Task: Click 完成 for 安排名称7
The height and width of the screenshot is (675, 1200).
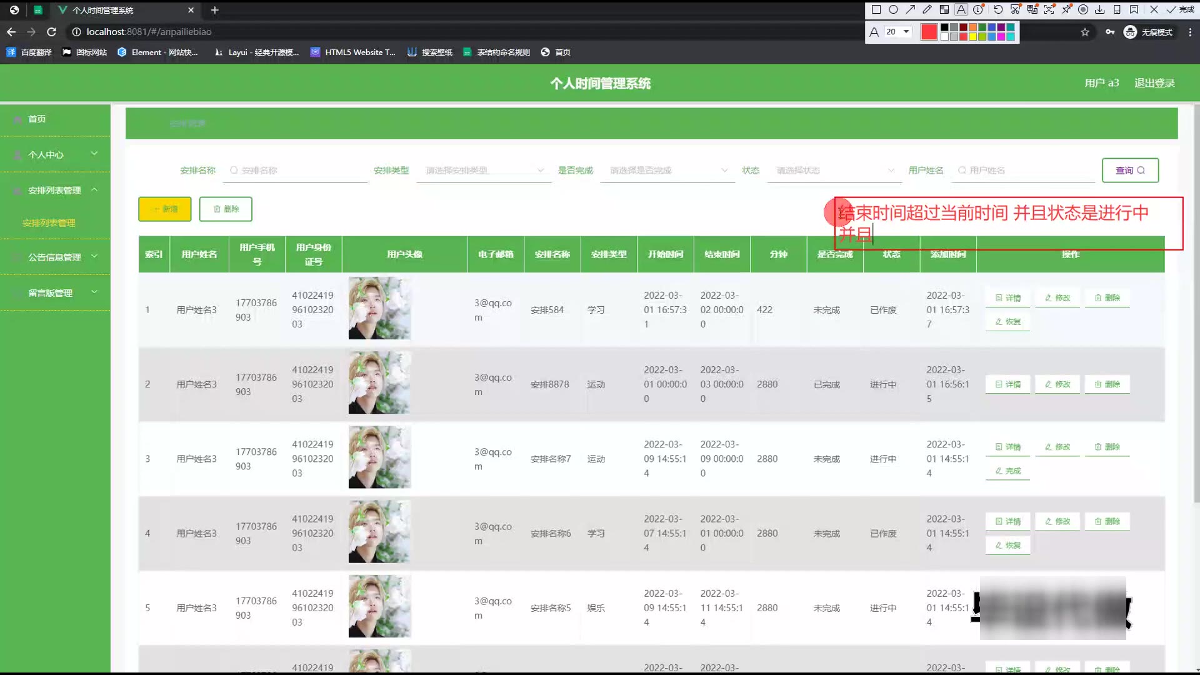Action: point(1007,471)
